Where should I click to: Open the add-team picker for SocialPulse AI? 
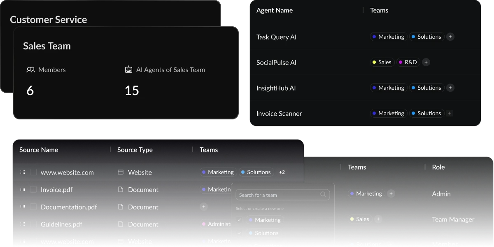click(x=426, y=62)
